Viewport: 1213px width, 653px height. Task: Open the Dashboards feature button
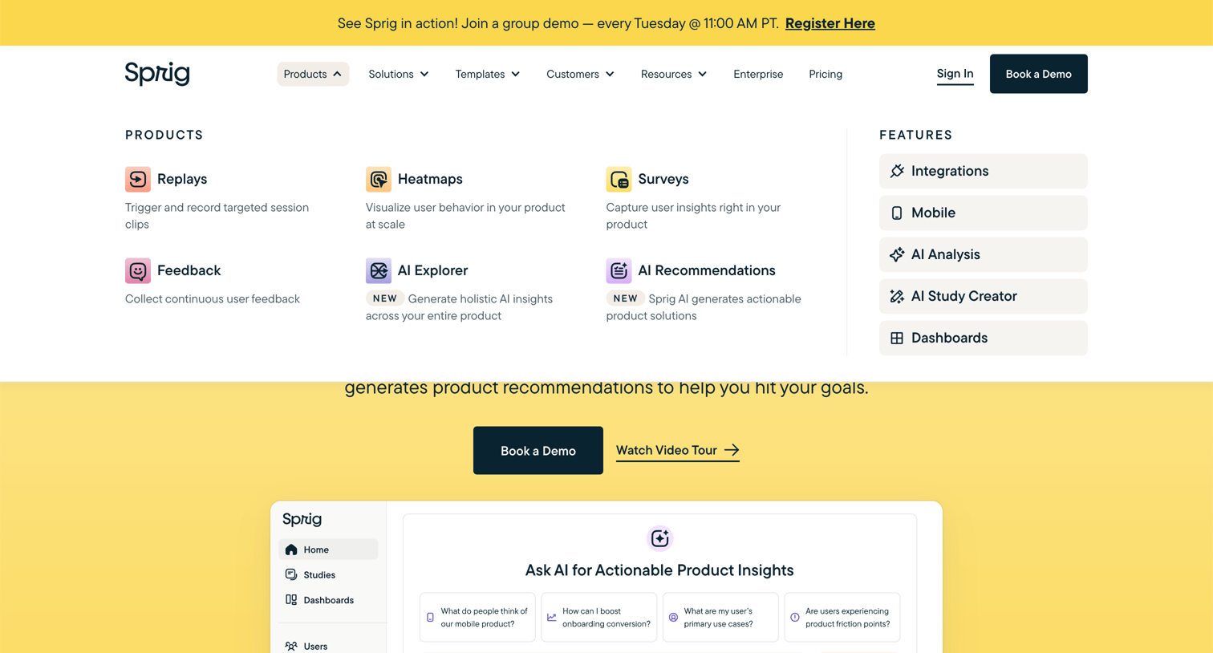983,338
